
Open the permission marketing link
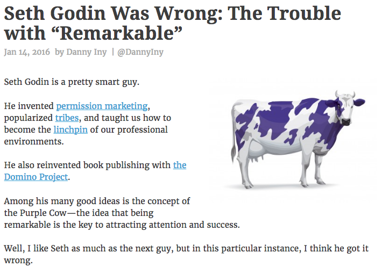[x=102, y=106]
